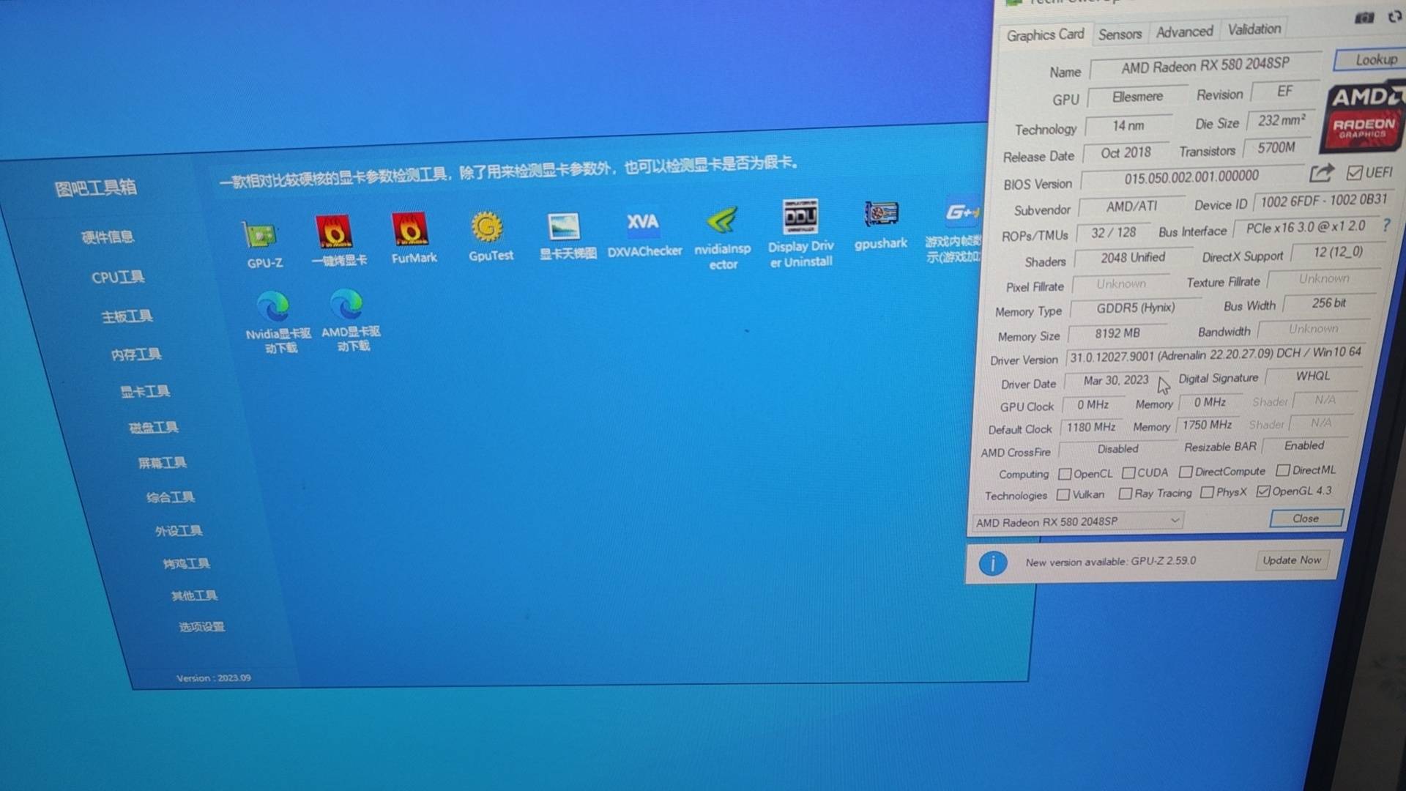This screenshot has width=1406, height=791.
Task: Expand the AMD Radeon RX 580 GPU dropdown
Action: coord(1175,520)
